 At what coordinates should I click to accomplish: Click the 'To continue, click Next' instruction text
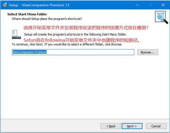click(67, 44)
